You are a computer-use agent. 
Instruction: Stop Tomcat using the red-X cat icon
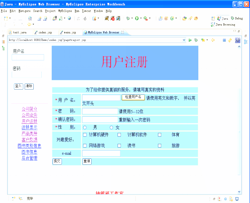click(112, 18)
